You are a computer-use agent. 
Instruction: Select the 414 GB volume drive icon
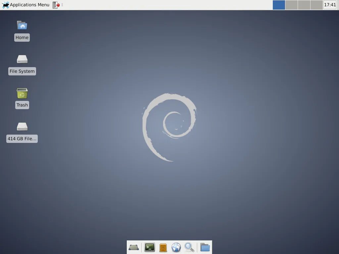pos(22,127)
